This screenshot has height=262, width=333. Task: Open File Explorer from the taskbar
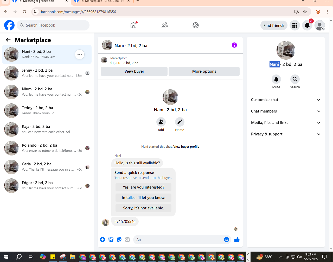pos(72,257)
